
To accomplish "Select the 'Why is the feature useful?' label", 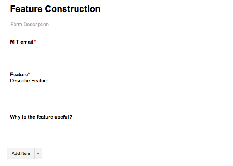I will (x=41, y=117).
